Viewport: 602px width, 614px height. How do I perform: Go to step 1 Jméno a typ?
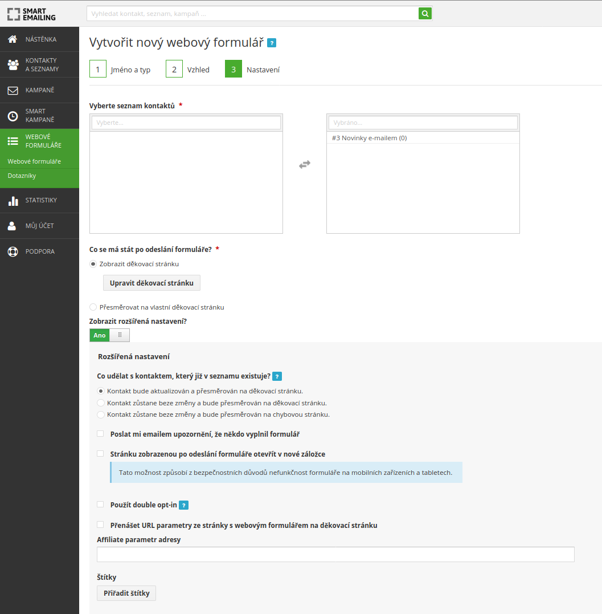120,70
